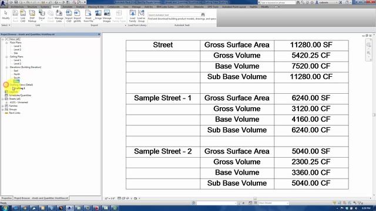
Task: Click the Load as Group tool
Action: [141, 16]
